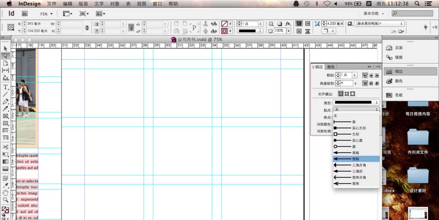The image size is (439, 220).
Task: Select the Selection tool arrow
Action: tap(6, 48)
